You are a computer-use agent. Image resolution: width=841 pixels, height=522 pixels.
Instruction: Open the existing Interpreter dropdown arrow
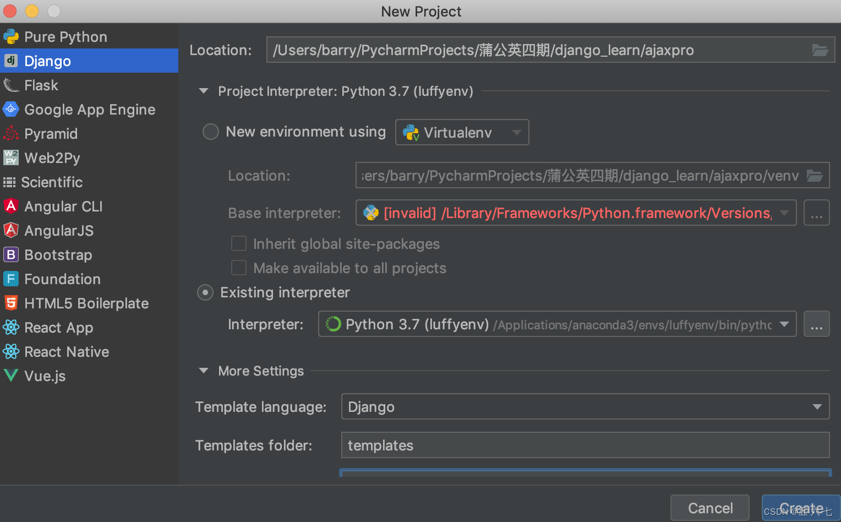point(784,324)
